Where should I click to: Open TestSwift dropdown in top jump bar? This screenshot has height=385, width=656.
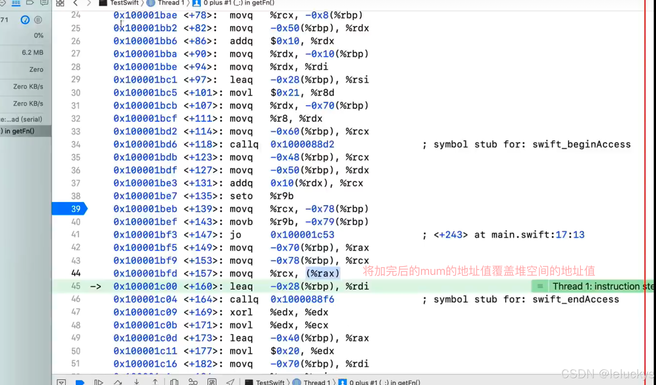[120, 3]
